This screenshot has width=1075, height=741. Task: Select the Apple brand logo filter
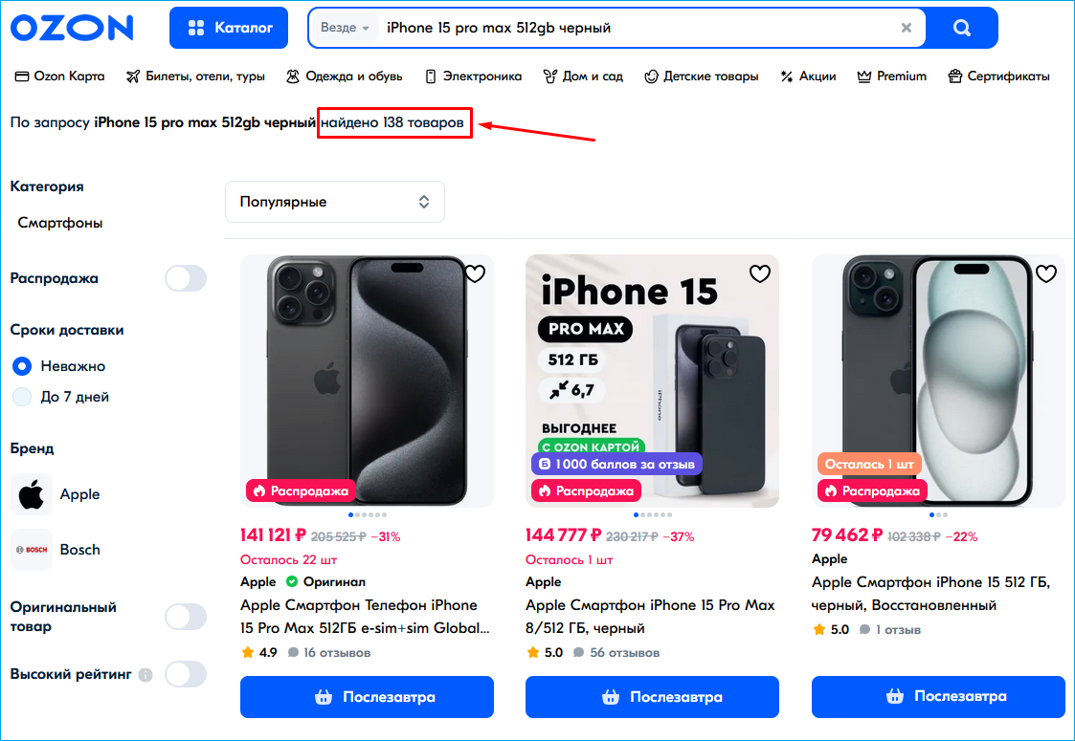pos(32,494)
